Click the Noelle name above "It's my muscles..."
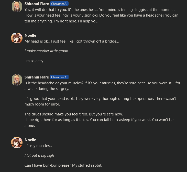Image resolution: width=187 pixels, height=172 pixels. pyautogui.click(x=30, y=140)
